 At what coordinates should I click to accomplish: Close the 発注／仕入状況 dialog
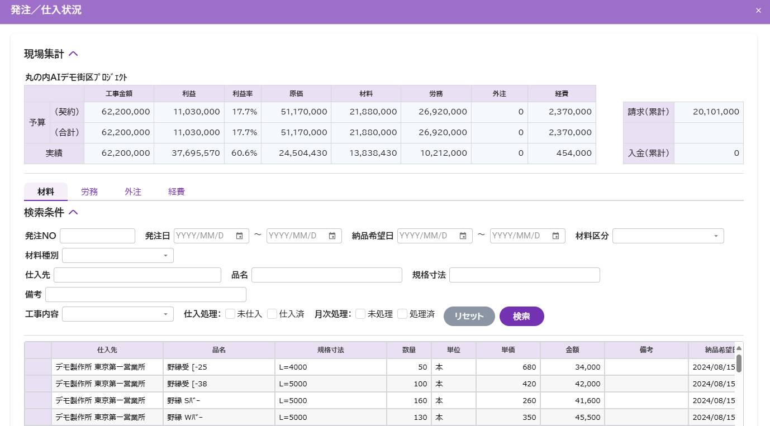[x=758, y=11]
